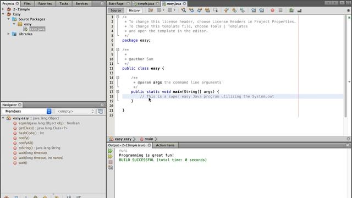This screenshot has height=198, width=352.
Task: Click the History view button
Action: pyautogui.click(x=134, y=10)
